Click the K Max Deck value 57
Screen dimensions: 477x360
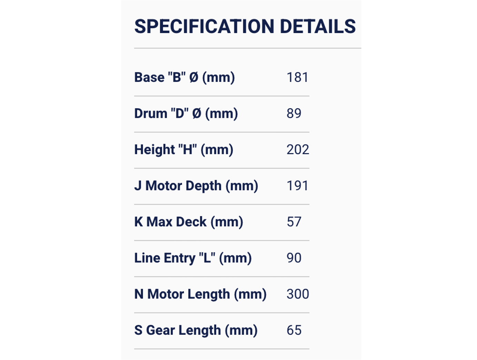click(x=294, y=222)
